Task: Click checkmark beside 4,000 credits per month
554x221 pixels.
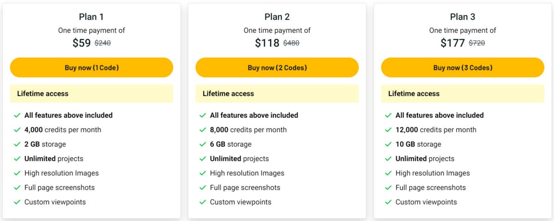Action: pyautogui.click(x=17, y=130)
